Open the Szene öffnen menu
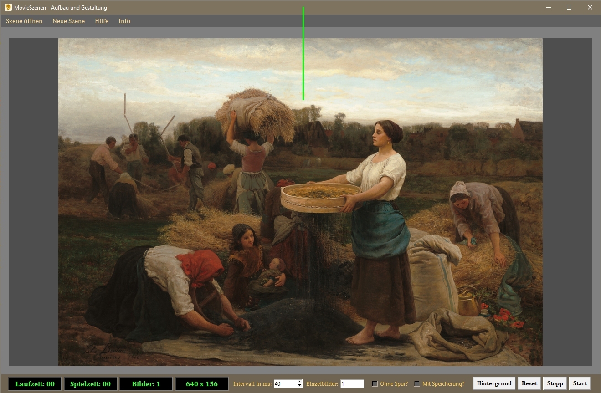 coord(24,21)
